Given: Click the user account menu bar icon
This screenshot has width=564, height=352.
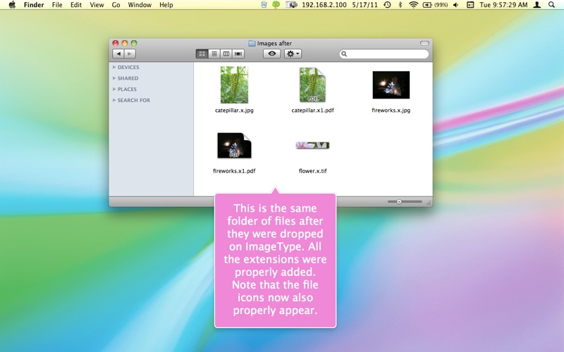Looking at the screenshot, I should (x=537, y=5).
